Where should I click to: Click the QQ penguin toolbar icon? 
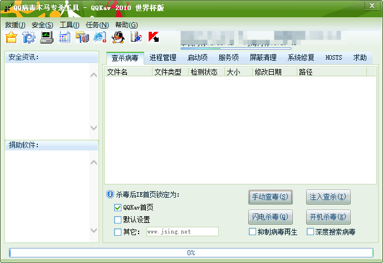coord(118,37)
